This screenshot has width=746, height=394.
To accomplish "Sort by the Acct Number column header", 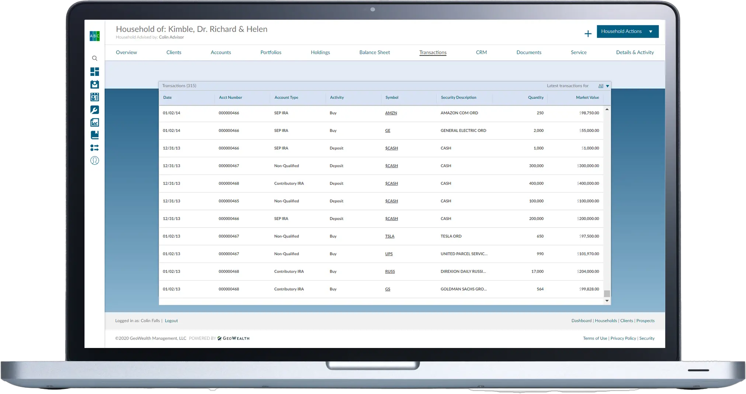I will click(230, 98).
